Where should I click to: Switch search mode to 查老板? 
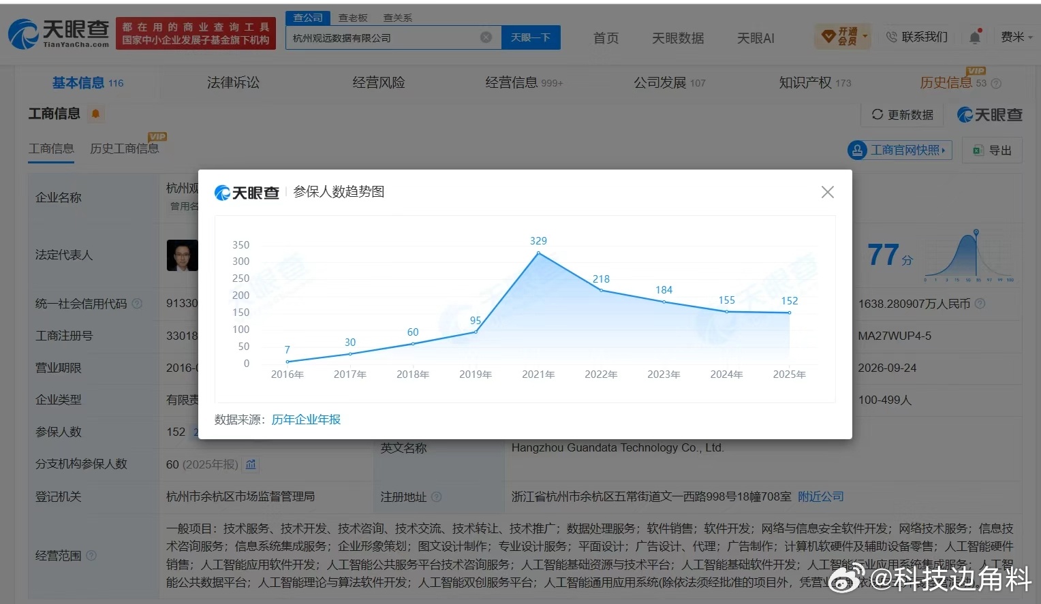click(353, 18)
